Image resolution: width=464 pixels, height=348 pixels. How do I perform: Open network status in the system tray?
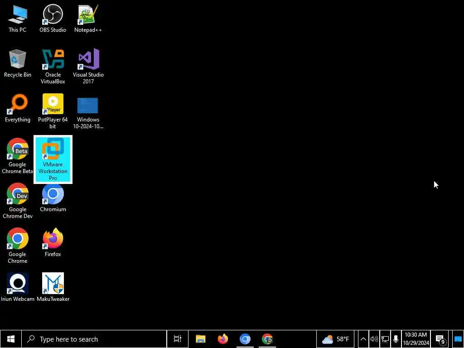click(385, 339)
